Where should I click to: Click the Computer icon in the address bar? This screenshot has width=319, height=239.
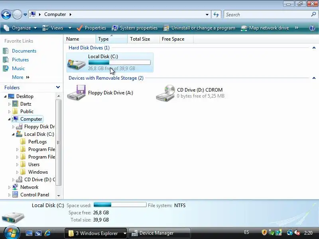[33, 14]
